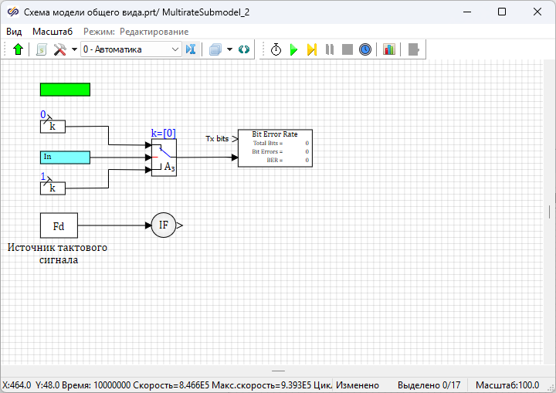Expand the stacked windows dropdown arrow
This screenshot has height=393, width=556.
[229, 49]
